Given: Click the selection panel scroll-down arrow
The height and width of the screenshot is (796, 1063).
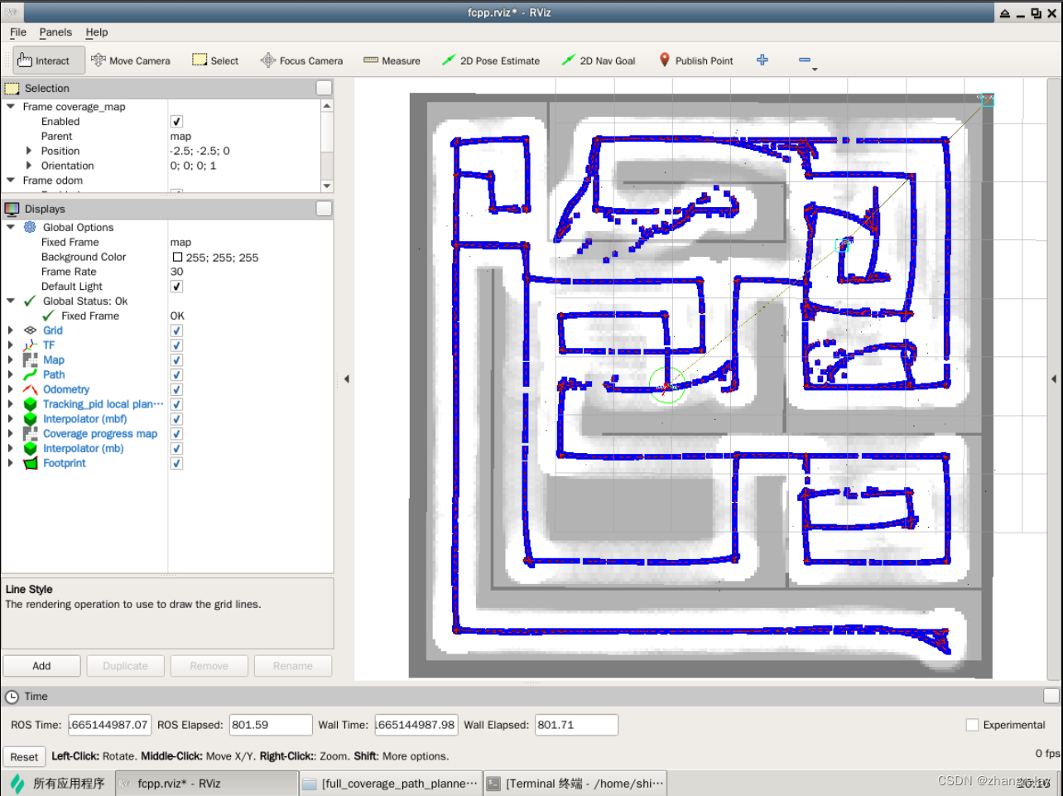Looking at the screenshot, I should (327, 186).
